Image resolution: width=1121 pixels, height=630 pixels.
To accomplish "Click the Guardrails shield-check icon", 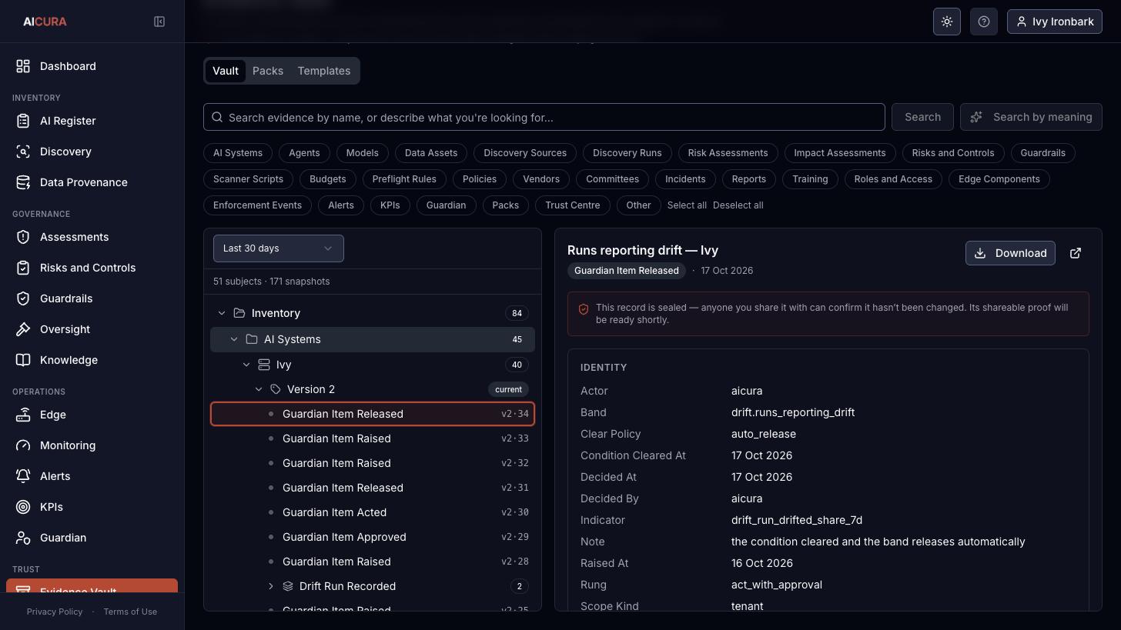I will [x=23, y=298].
